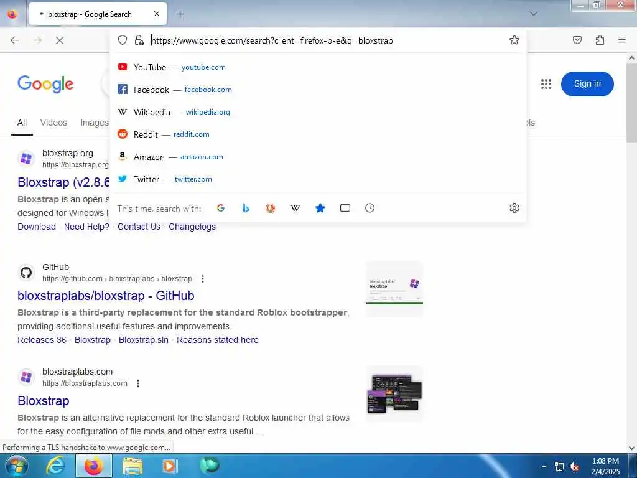
Task: Open tracking protection shield icon
Action: tap(123, 40)
